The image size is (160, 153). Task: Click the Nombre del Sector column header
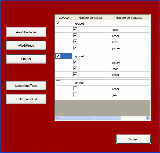pyautogui.click(x=90, y=18)
